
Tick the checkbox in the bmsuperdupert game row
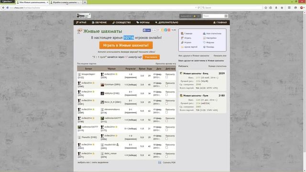[x=166, y=77]
